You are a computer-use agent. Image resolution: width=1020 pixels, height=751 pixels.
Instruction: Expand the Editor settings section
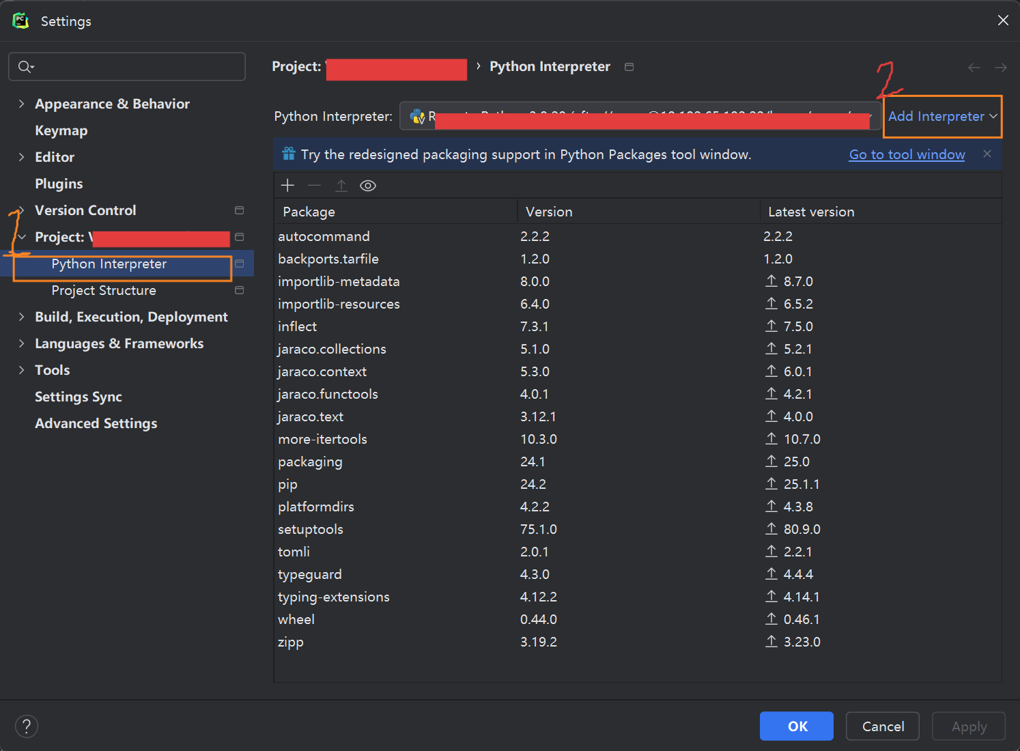[x=21, y=157]
